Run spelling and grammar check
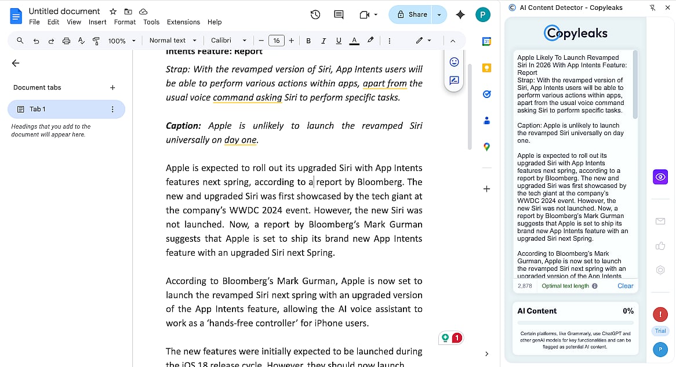 point(82,41)
